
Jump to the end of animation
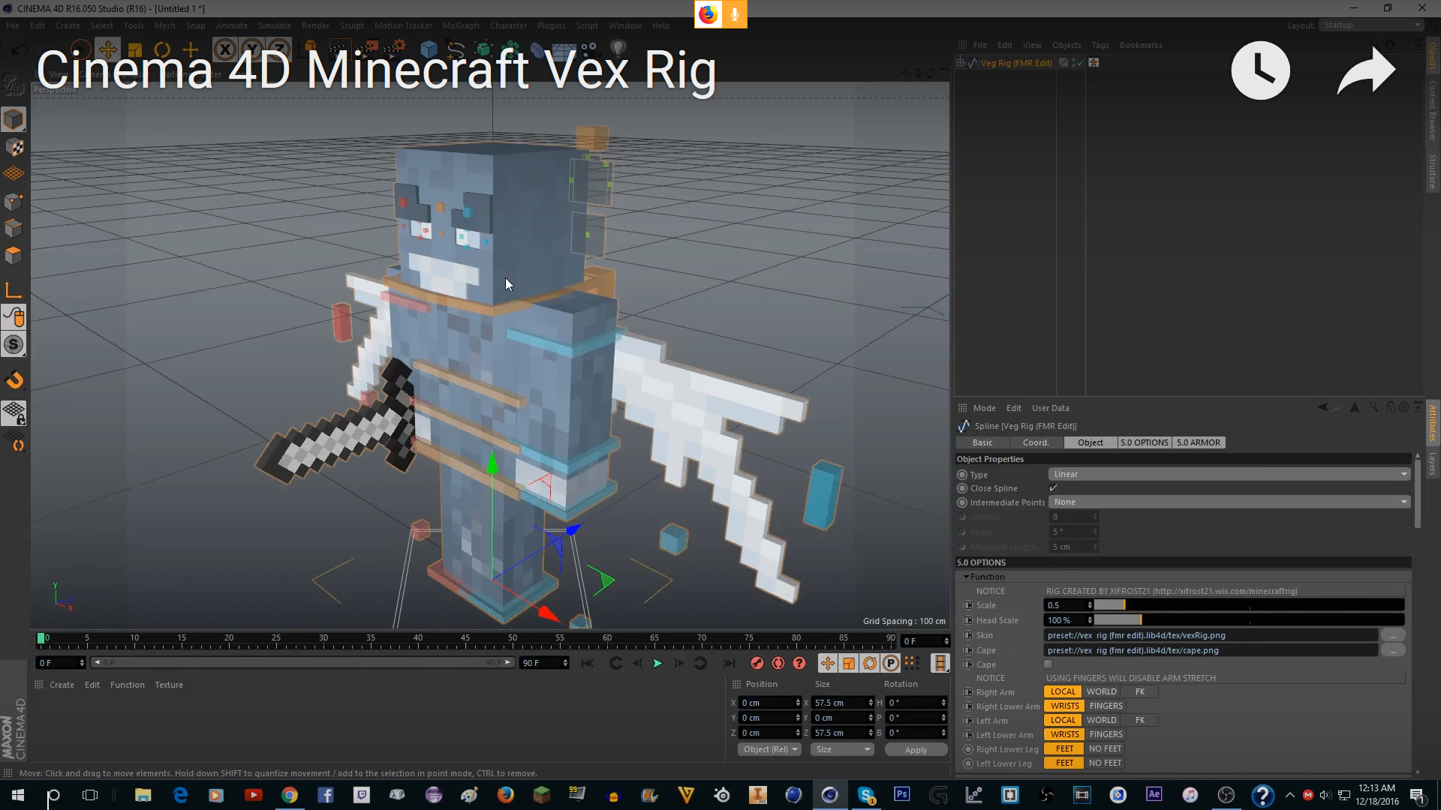(x=729, y=663)
